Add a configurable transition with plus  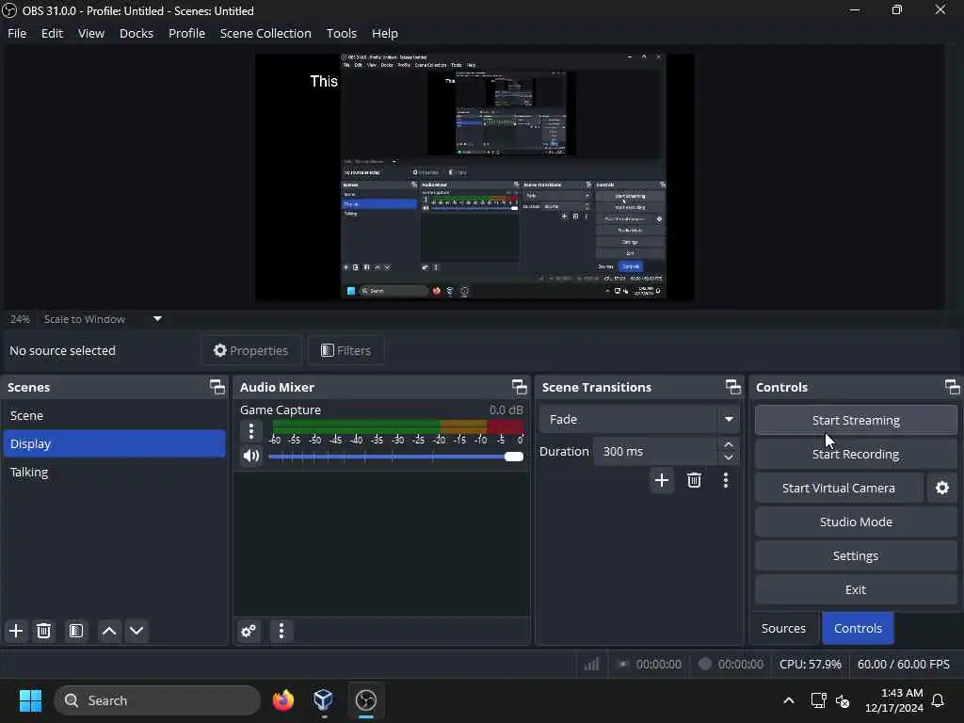[662, 480]
